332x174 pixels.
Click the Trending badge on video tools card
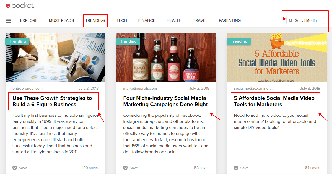coord(239,41)
